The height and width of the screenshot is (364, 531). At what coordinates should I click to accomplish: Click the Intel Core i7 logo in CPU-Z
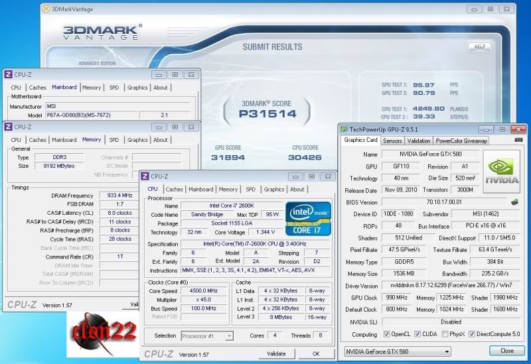(308, 219)
